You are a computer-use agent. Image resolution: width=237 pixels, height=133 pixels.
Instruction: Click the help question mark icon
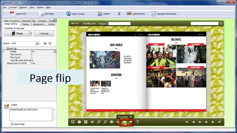coord(79,122)
